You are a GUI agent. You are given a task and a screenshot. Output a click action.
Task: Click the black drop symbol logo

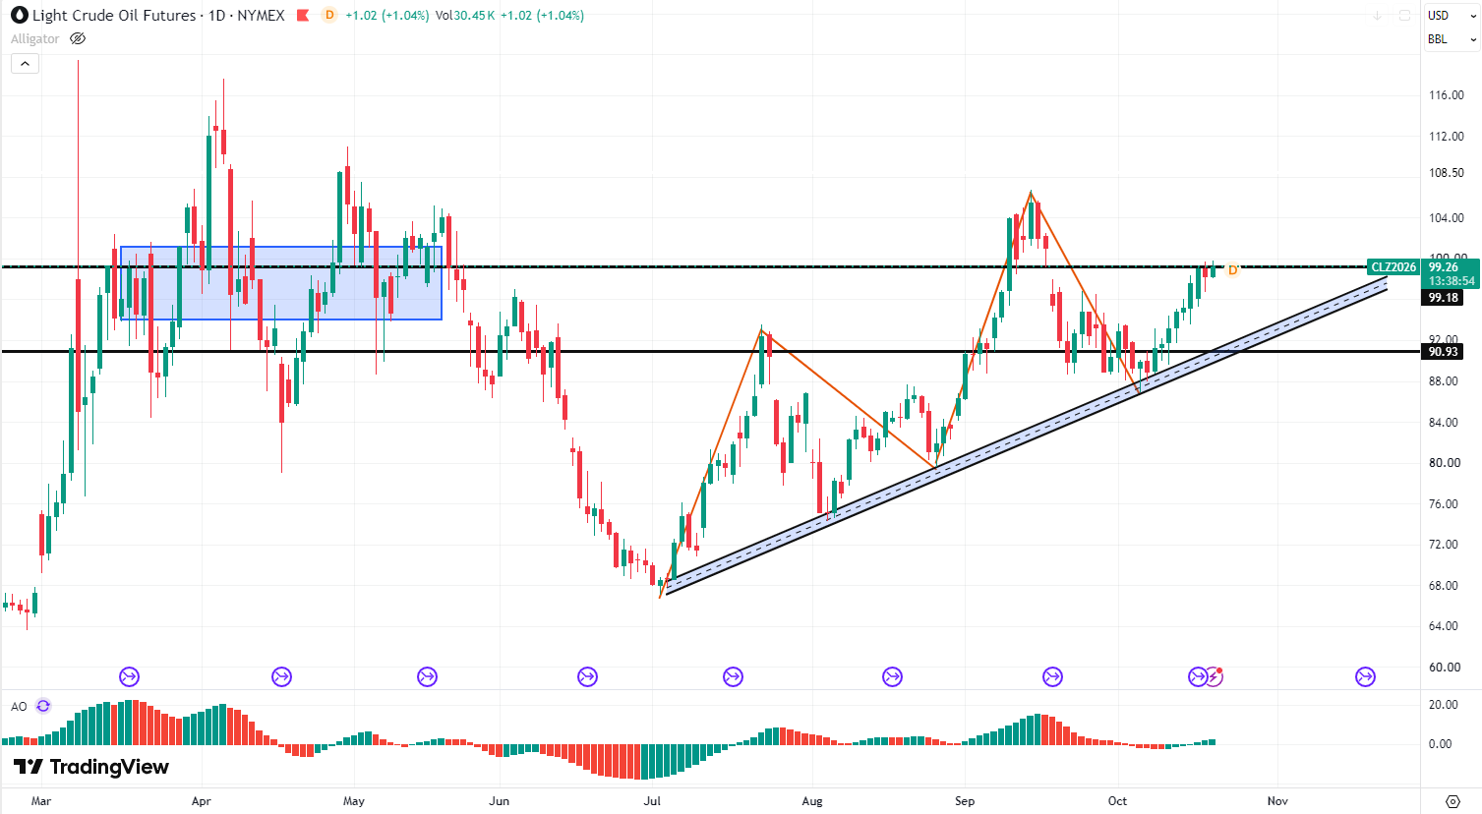(19, 16)
